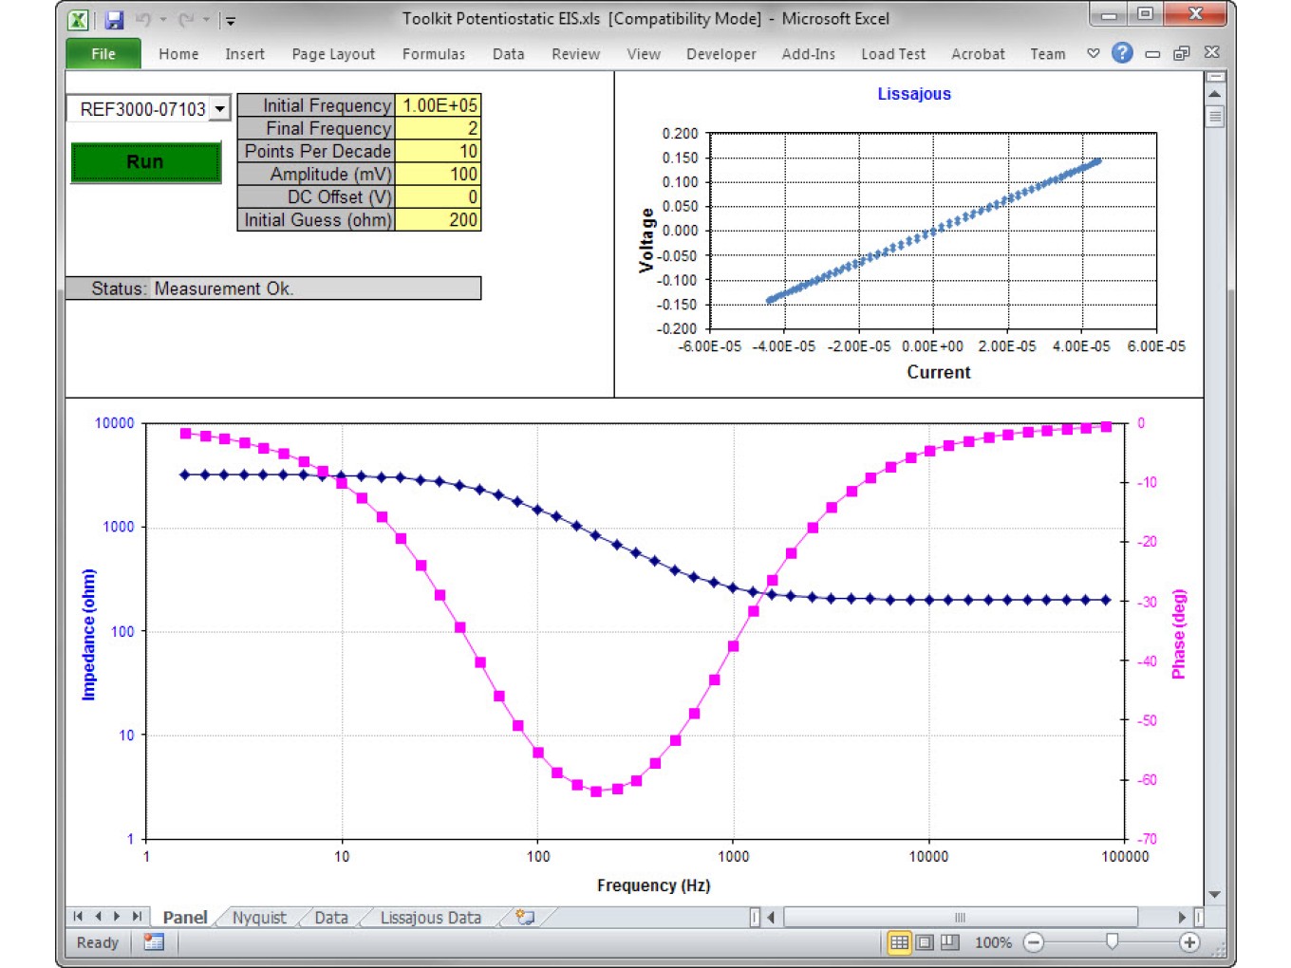1291x968 pixels.
Task: Restore the workbook window icon in ribbon
Action: (1182, 53)
